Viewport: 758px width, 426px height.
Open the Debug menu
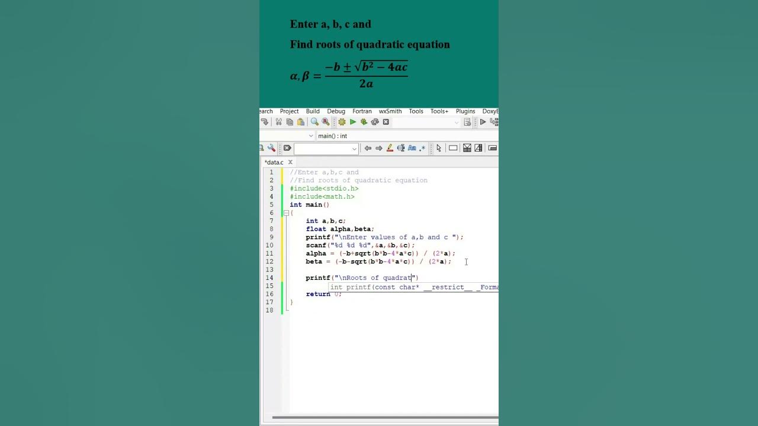[336, 111]
